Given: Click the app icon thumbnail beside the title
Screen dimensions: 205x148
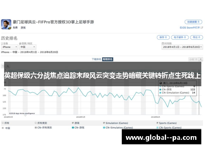Looking at the screenshot, I should coord(6,24).
